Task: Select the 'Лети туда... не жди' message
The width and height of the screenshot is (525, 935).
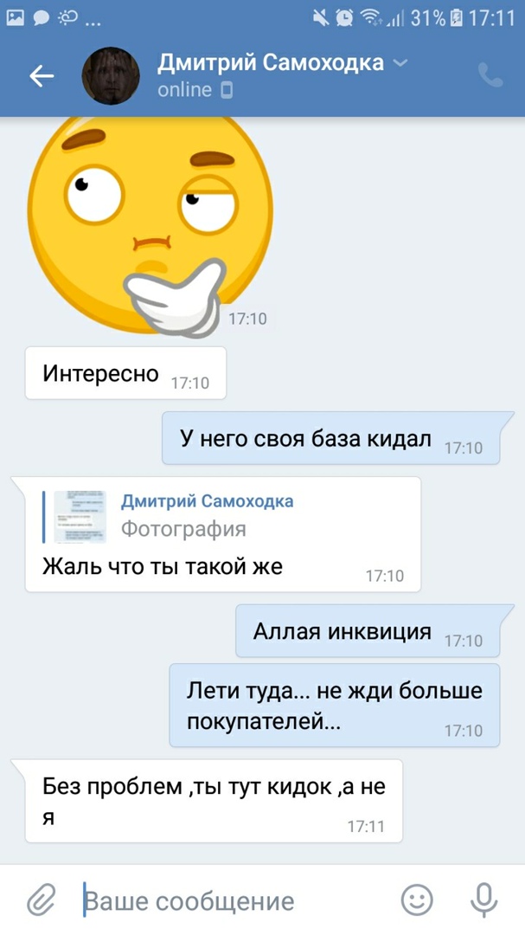Action: click(335, 706)
